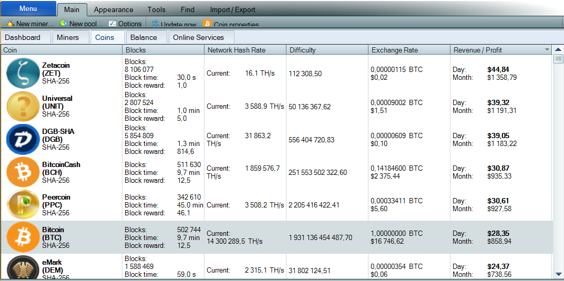The image size is (564, 281).
Task: Click the vertical scrollbar thumb
Action: tap(558, 59)
